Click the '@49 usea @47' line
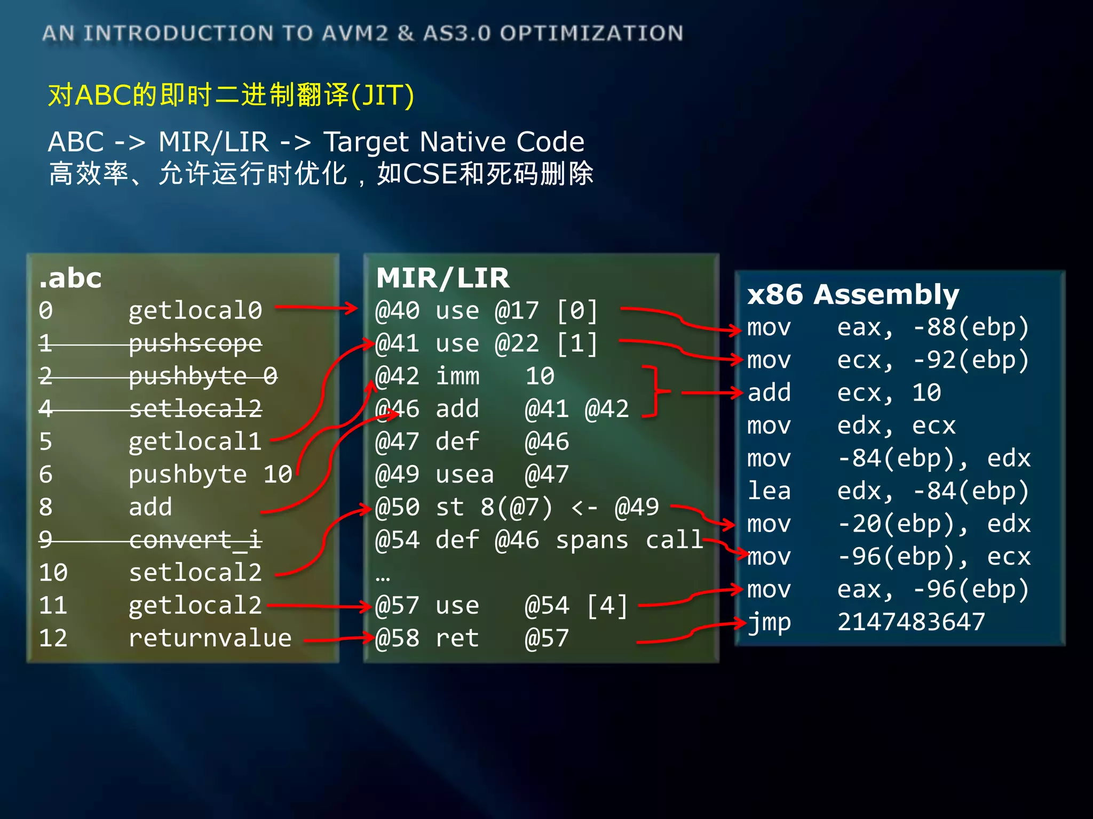The image size is (1093, 819). point(472,475)
